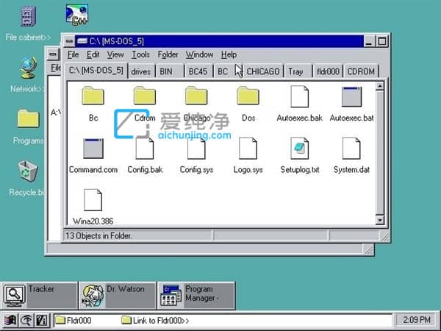The image size is (441, 331).
Task: Open the Tools menu
Action: [x=141, y=54]
